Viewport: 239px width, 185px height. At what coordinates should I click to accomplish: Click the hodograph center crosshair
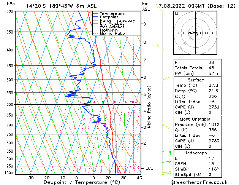[x=196, y=33]
